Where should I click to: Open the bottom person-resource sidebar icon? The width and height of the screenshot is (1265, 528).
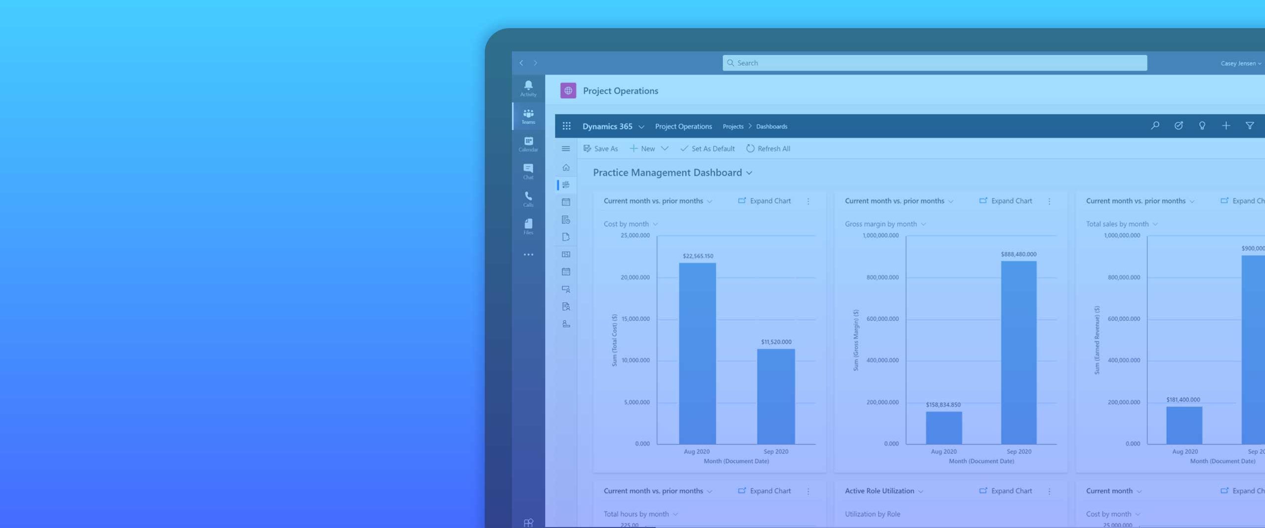coord(566,324)
